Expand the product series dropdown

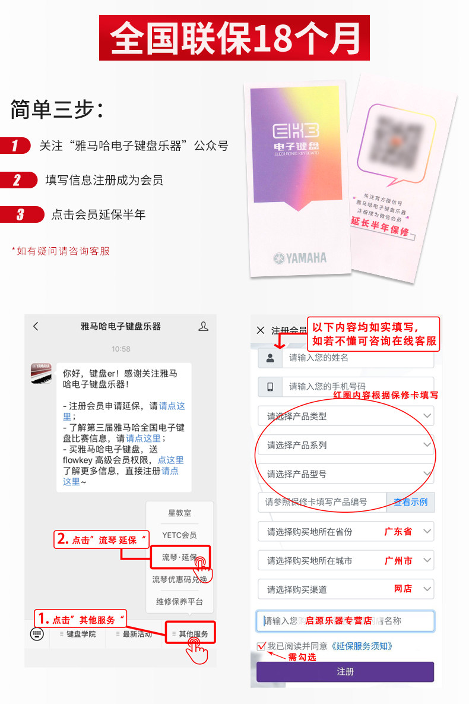point(346,445)
